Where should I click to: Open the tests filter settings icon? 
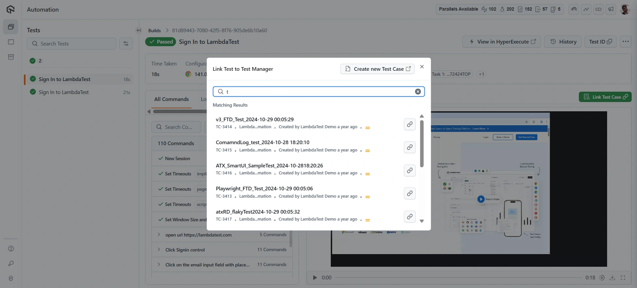[126, 44]
